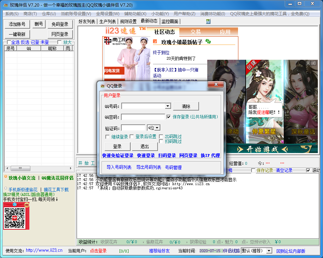Switch to the 生产列表 tab
Image resolution: width=323 pixels, height=258 pixels.
107,21
